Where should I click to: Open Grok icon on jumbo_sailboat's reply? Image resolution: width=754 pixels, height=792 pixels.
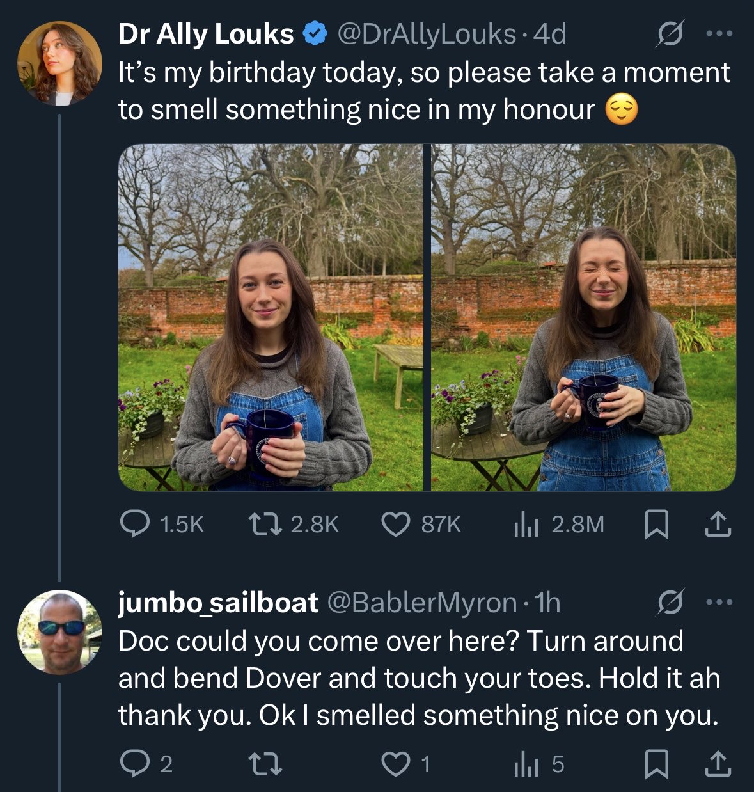click(670, 603)
